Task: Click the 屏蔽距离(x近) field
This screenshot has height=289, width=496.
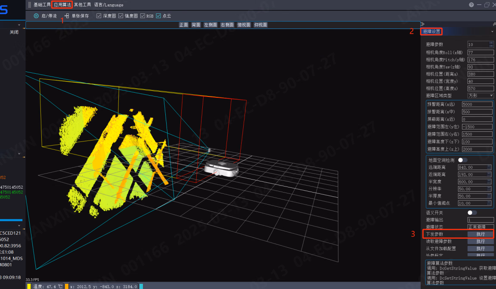Action: 477,119
